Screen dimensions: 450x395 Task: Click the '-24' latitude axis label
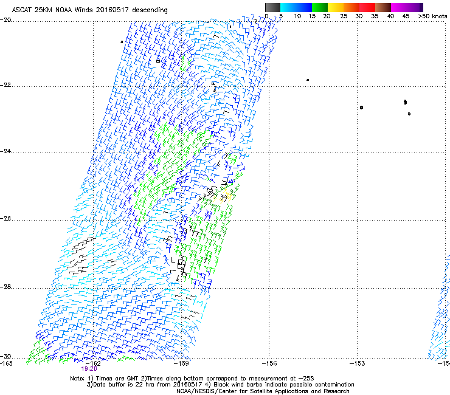[x=5, y=151]
